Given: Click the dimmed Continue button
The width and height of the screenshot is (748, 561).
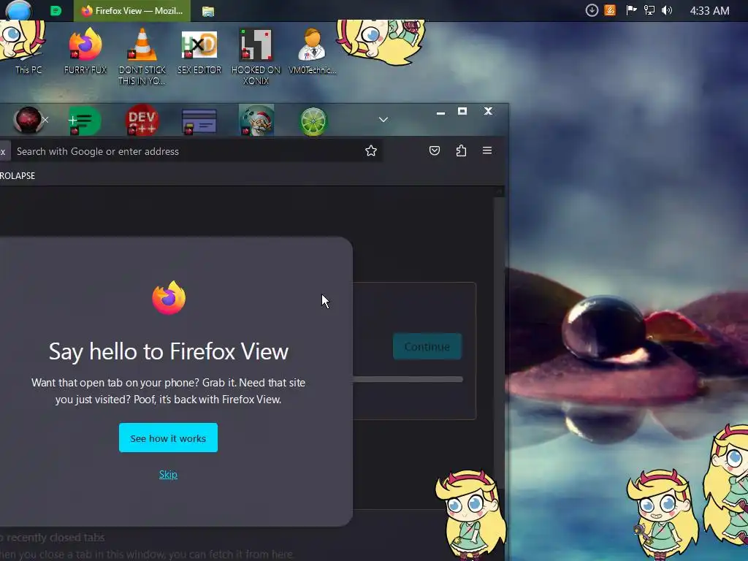Looking at the screenshot, I should coord(427,346).
